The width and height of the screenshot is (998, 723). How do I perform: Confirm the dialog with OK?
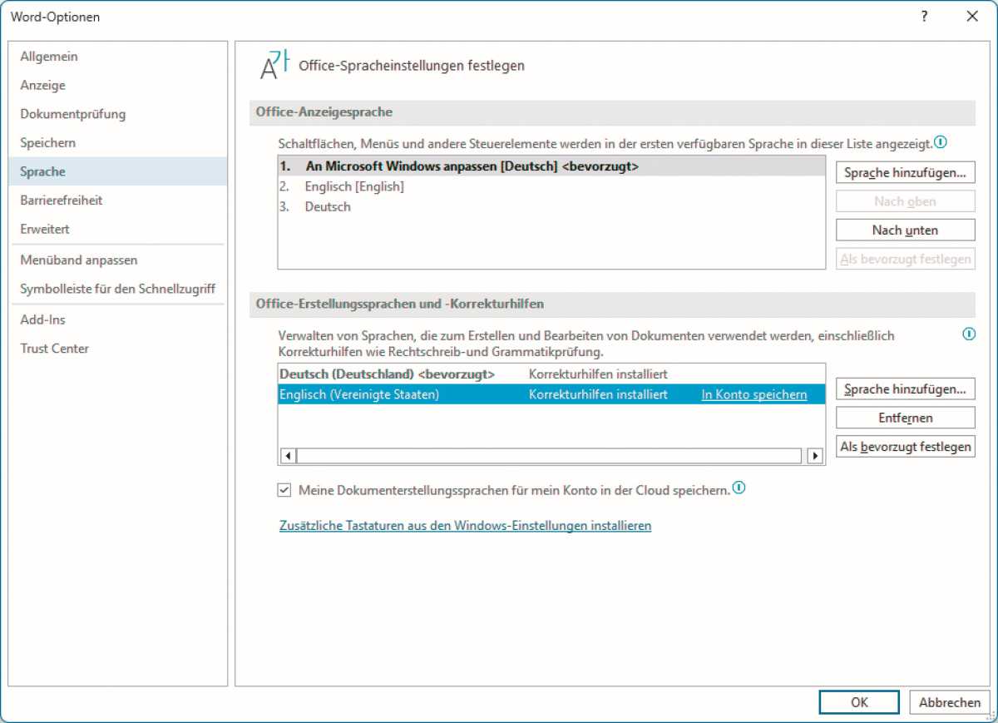(859, 702)
